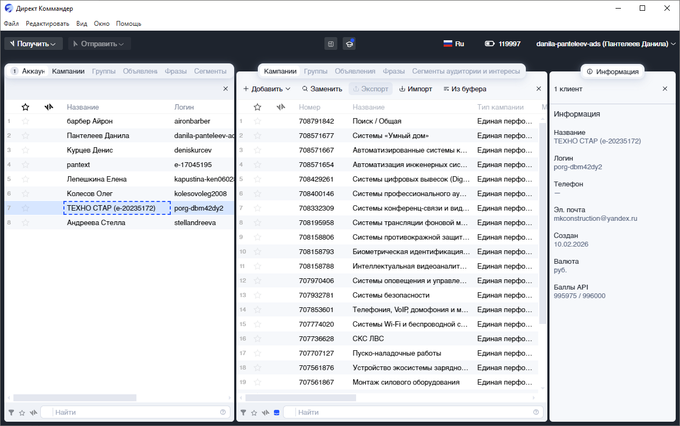Click the sync status column header in accounts table
The width and height of the screenshot is (680, 426).
pos(49,107)
